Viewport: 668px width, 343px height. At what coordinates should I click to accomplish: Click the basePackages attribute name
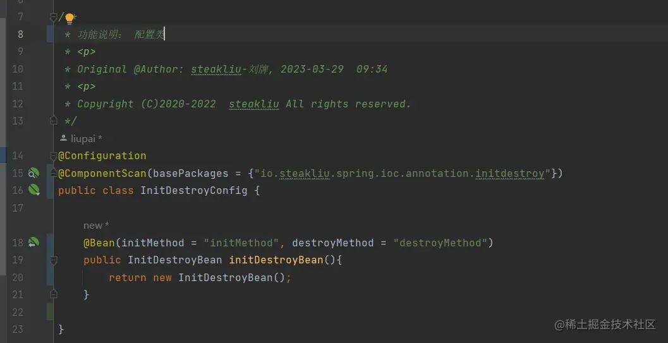191,173
